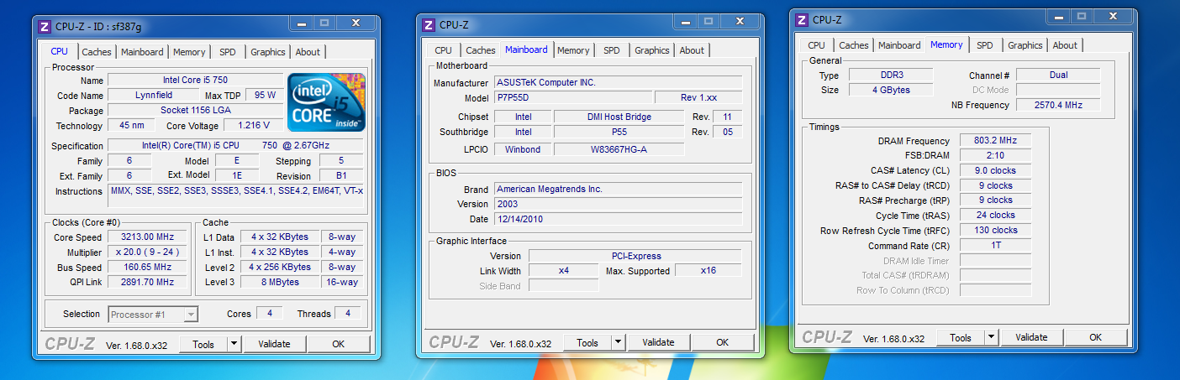1180x380 pixels.
Task: Open the Tools dropdown arrow in CPU window
Action: tap(234, 344)
